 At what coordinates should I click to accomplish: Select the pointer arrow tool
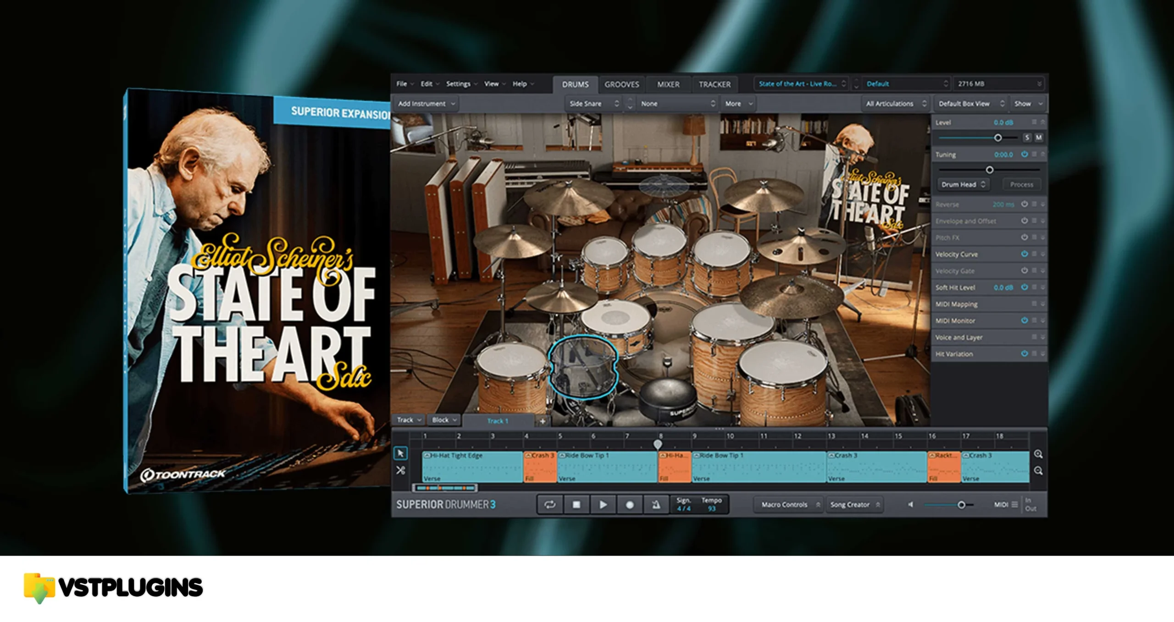tap(401, 453)
